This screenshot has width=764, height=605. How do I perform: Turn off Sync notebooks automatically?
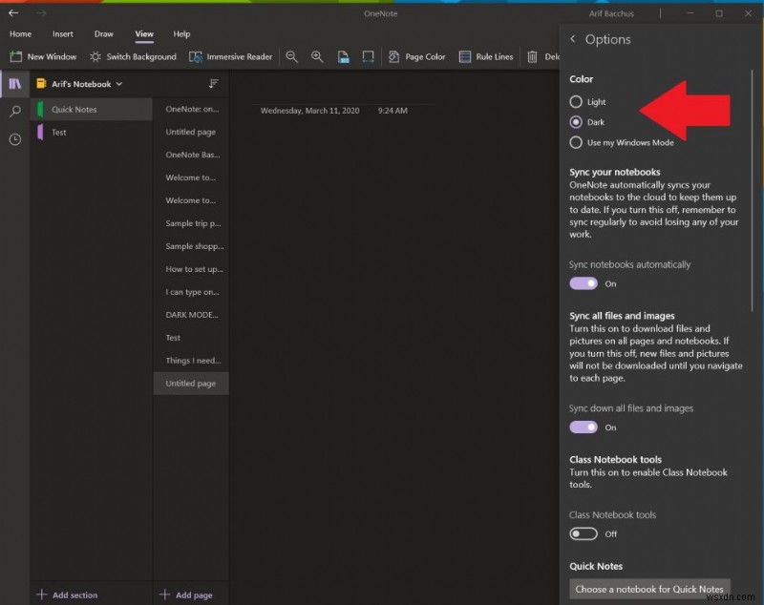[x=584, y=283]
